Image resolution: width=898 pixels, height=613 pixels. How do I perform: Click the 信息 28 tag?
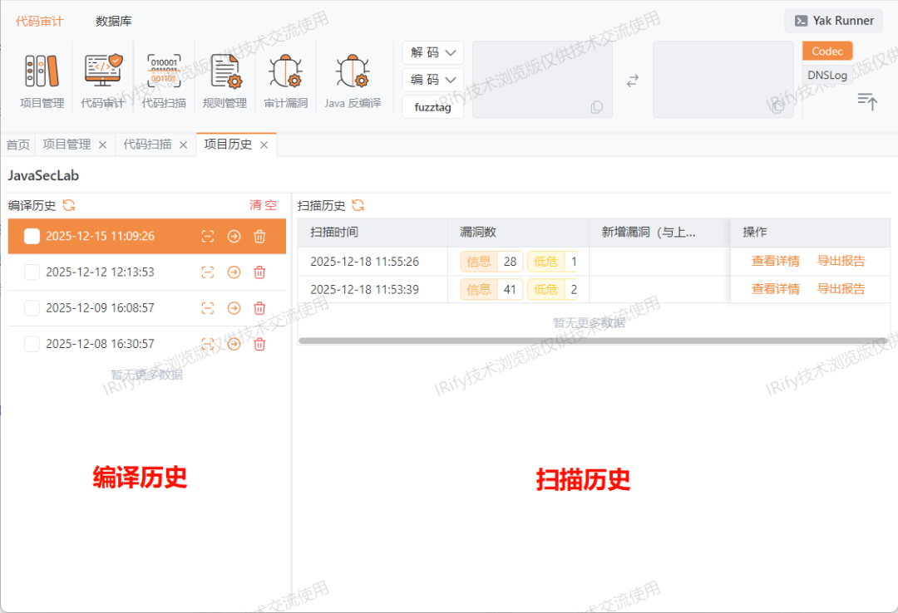tap(491, 262)
